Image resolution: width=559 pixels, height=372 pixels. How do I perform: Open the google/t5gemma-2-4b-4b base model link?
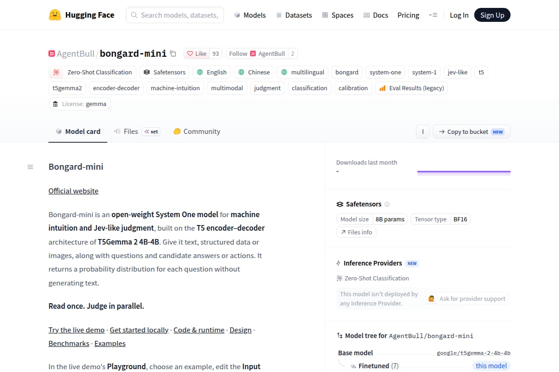pyautogui.click(x=474, y=353)
